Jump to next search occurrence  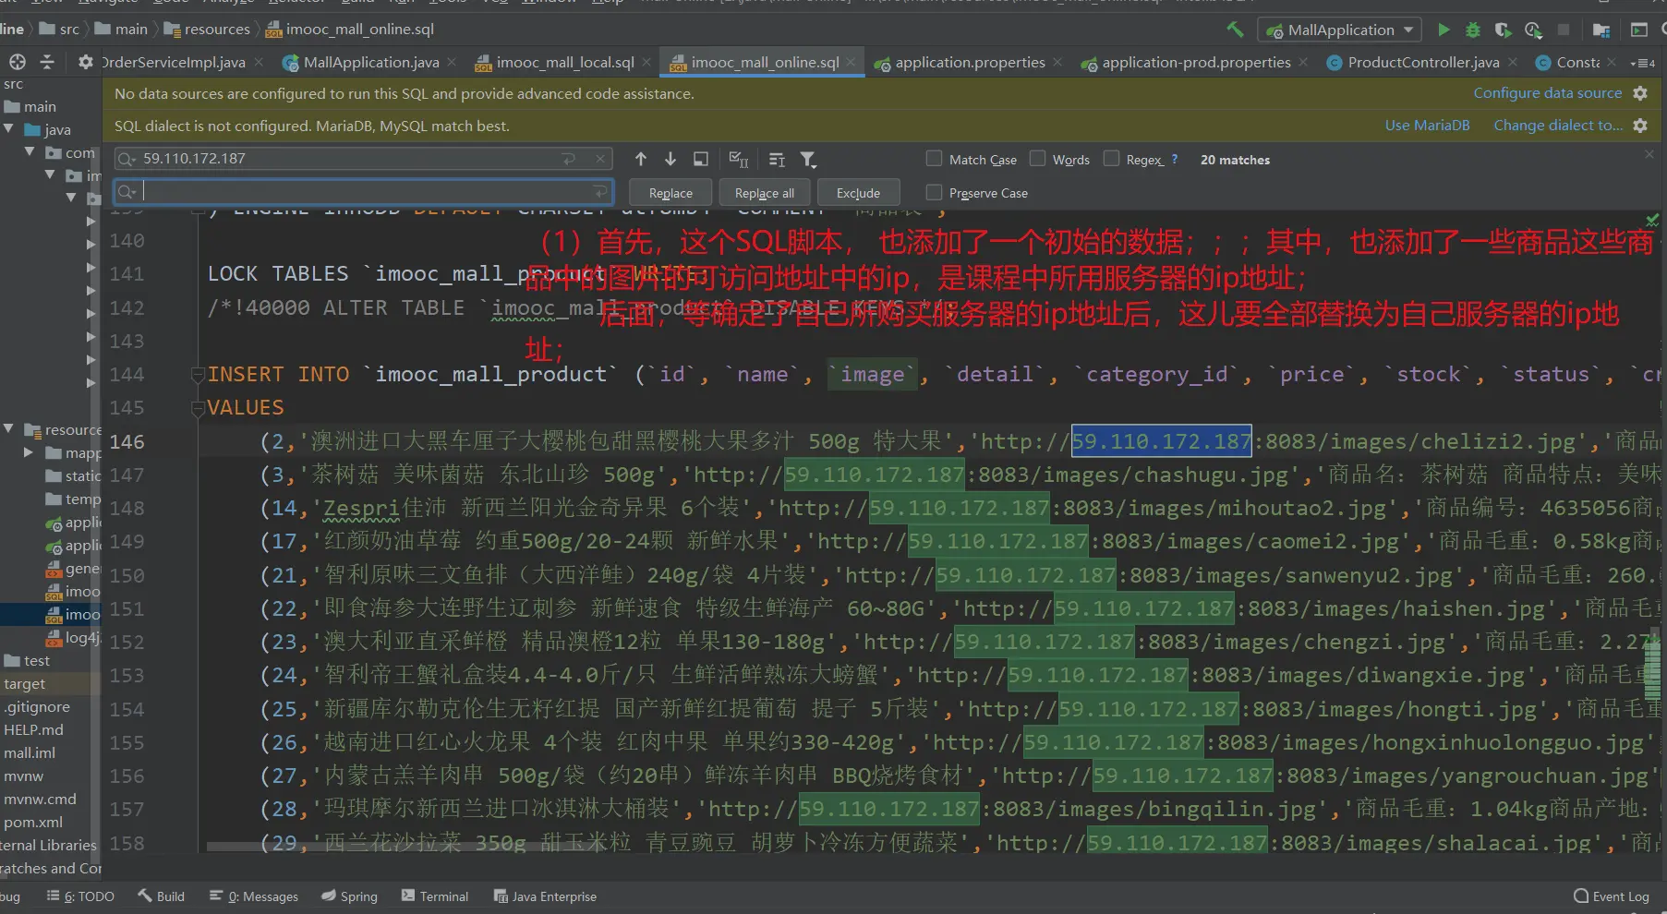[670, 160]
